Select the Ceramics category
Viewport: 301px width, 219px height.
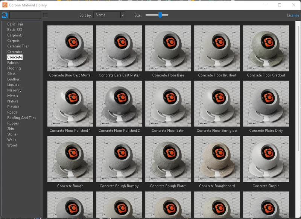coord(15,52)
